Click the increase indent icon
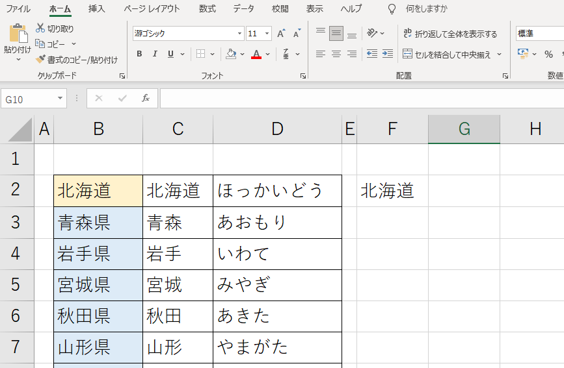Viewport: 564px width, 368px height. (x=388, y=54)
